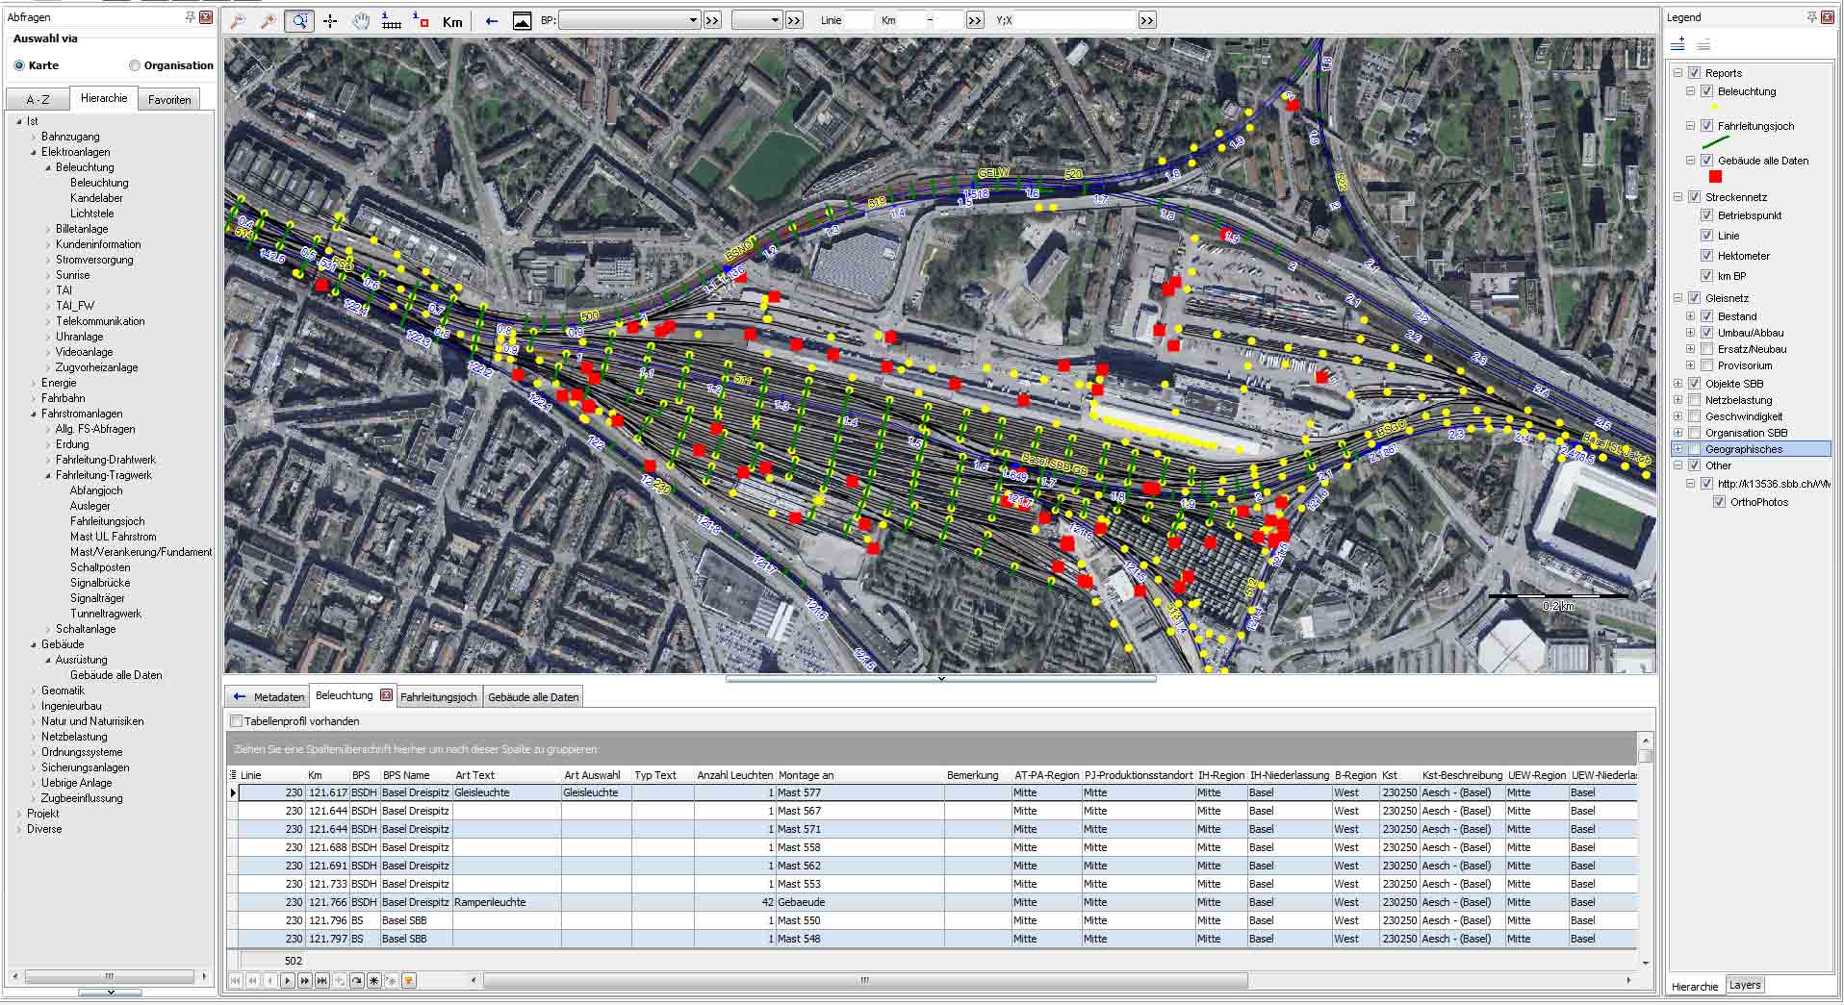Uncheck Fahrleitungsjoch layer in Legend
The height and width of the screenshot is (1005, 1844).
click(x=1707, y=126)
